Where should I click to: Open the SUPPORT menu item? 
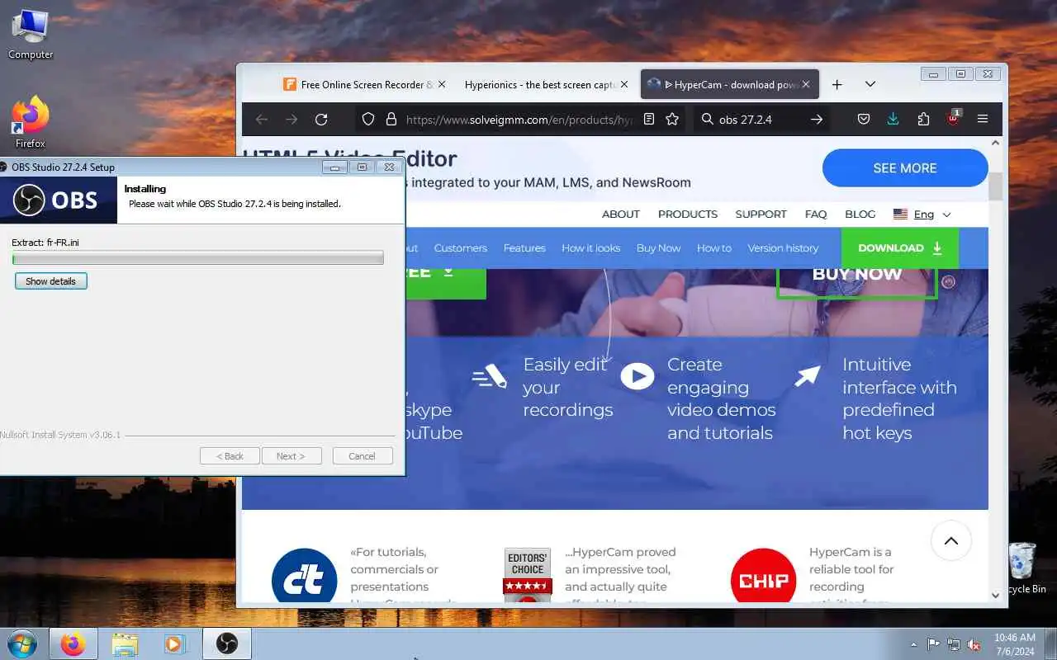[761, 214]
